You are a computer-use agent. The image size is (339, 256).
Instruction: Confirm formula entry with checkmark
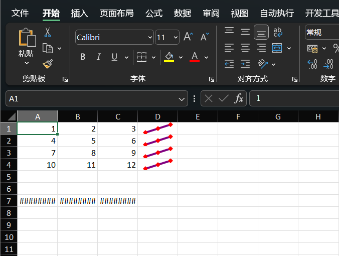224,98
